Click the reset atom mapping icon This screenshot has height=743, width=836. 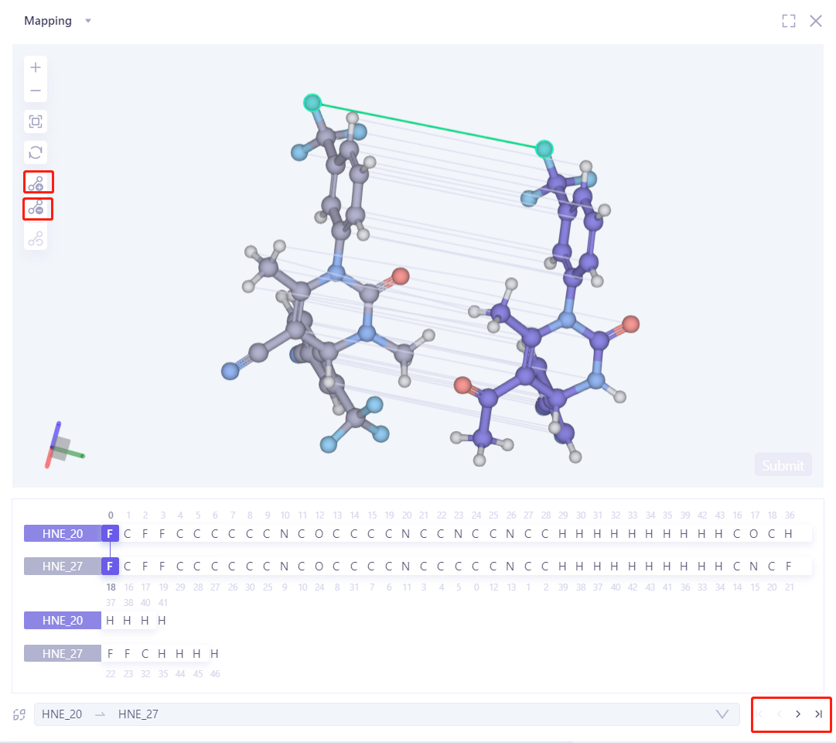(36, 238)
